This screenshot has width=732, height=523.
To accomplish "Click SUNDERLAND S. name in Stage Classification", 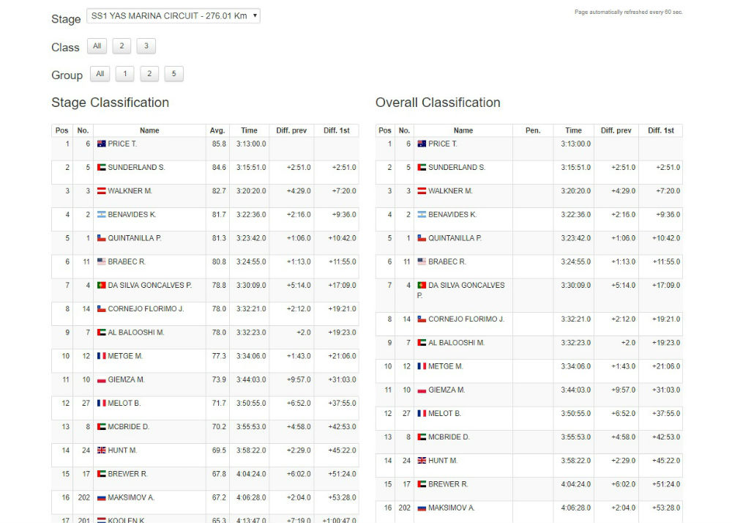I will click(x=136, y=168).
